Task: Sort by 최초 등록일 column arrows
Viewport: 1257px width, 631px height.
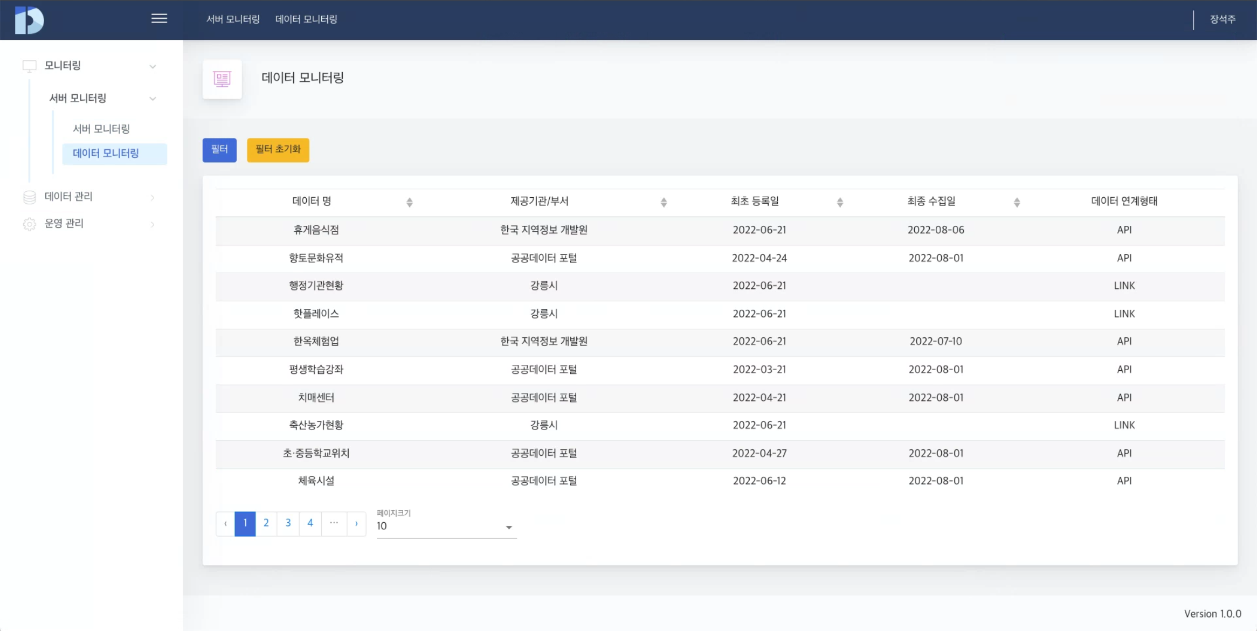Action: [x=840, y=202]
